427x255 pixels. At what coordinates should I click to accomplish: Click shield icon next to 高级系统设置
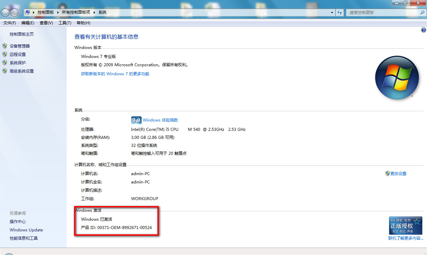[x=5, y=71]
